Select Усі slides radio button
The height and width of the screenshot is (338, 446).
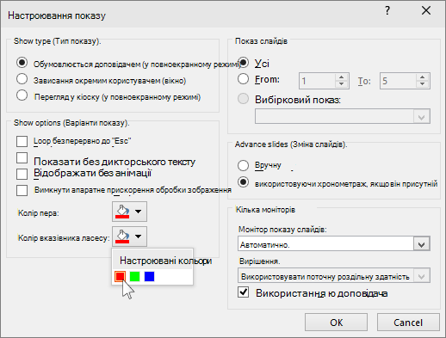coord(243,62)
